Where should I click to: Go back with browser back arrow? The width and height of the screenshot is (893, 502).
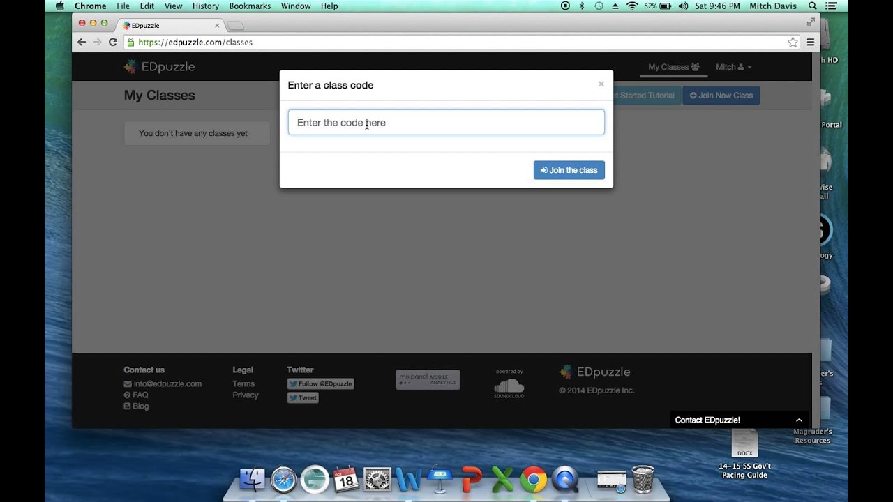point(82,42)
